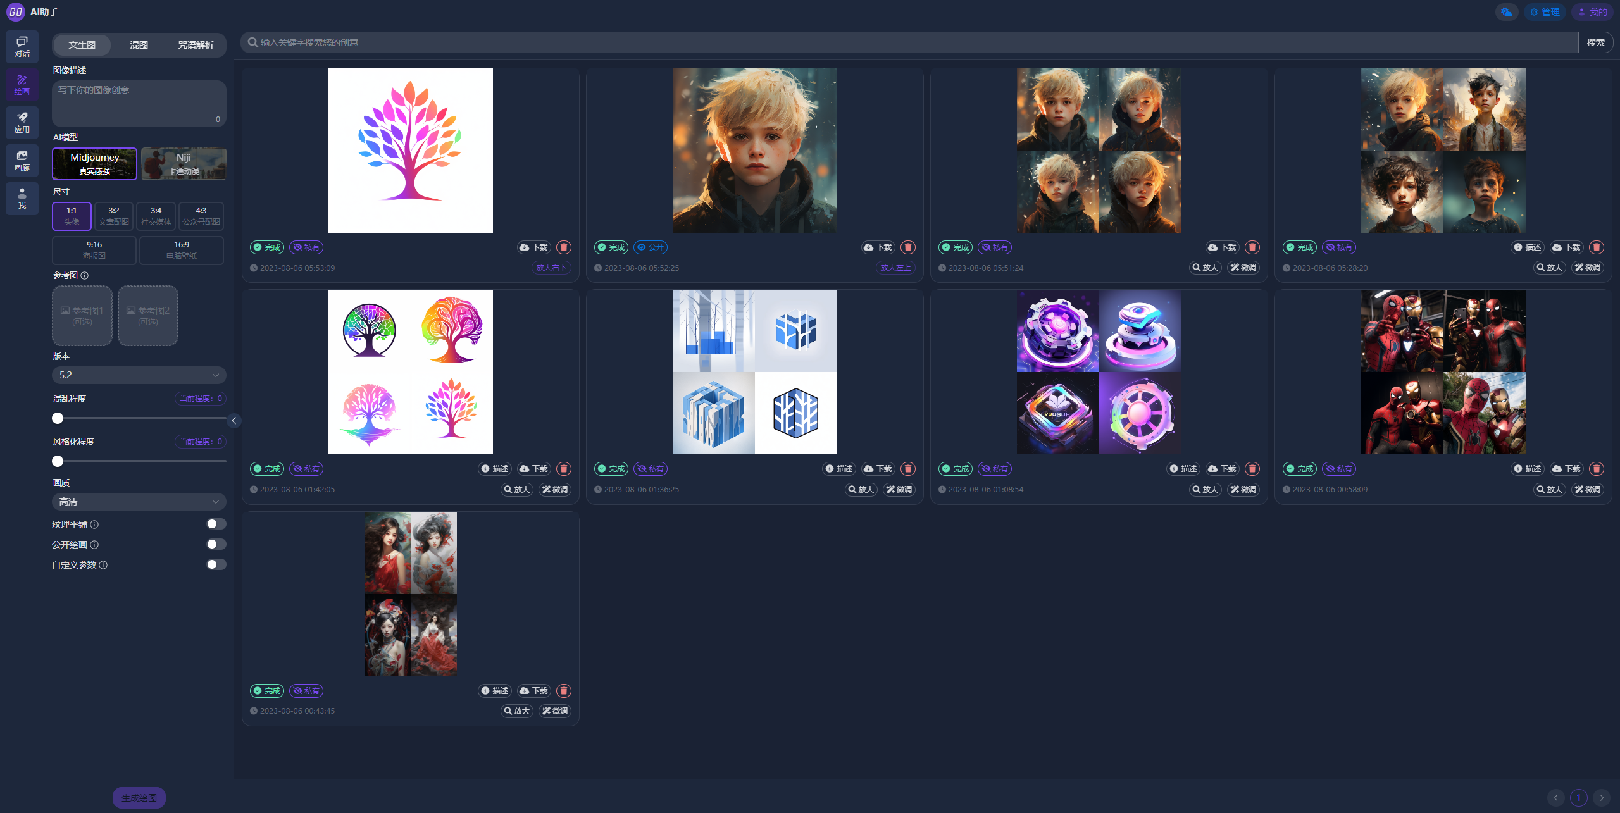Delete the 05:51:24 image card
Screen dimensions: 1620x813
tap(1252, 247)
